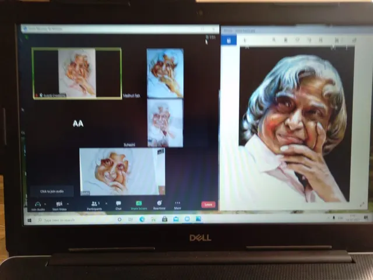Screen dimensions: 373x280
Task: Open Reactions in the Zoom toolbar
Action: click(159, 205)
